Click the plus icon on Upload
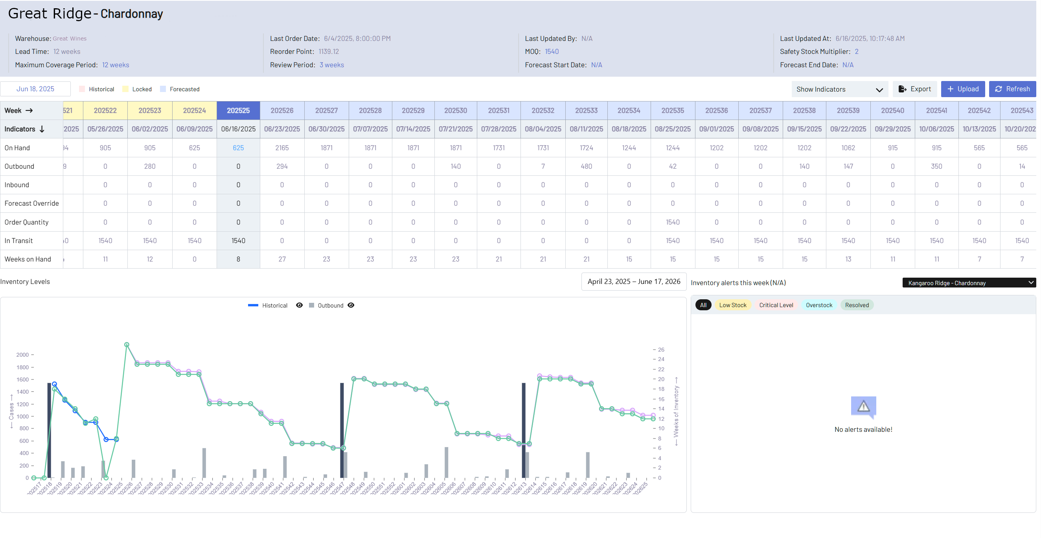1041x538 pixels. (x=951, y=89)
